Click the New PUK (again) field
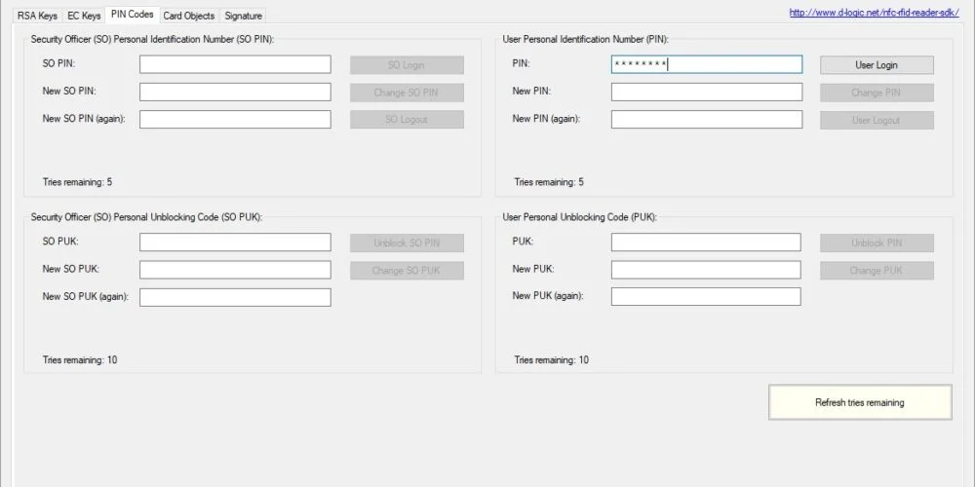 706,296
